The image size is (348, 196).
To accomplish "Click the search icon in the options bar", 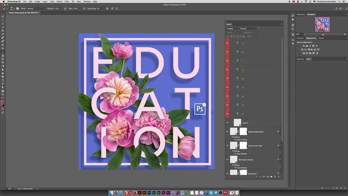I will tap(337, 9).
